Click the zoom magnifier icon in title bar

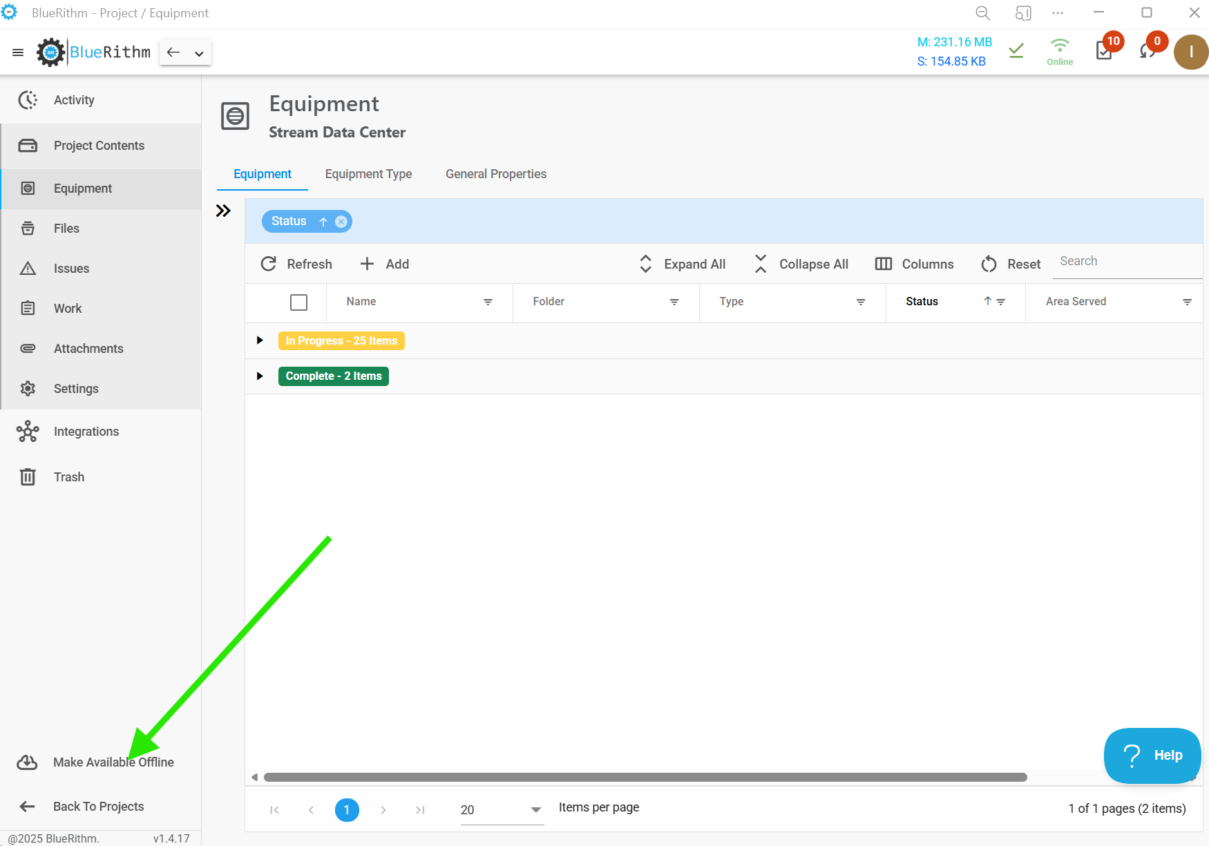982,13
